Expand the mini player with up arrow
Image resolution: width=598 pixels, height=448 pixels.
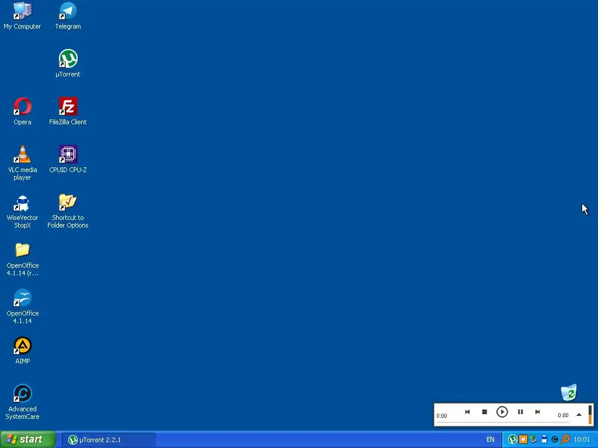579,415
